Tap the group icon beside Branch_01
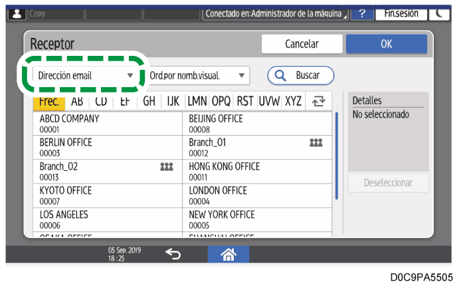 tap(317, 143)
